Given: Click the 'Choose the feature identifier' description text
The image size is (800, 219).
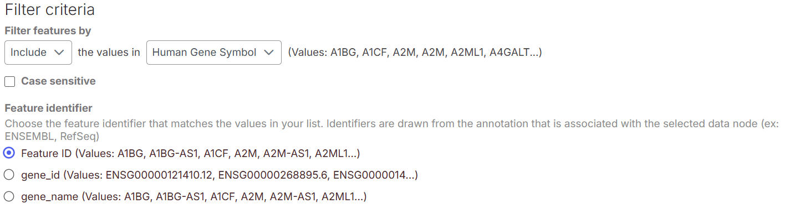Looking at the screenshot, I should (392, 123).
